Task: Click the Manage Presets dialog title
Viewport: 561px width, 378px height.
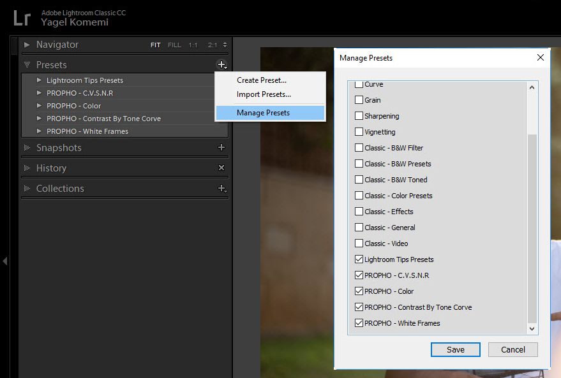Action: [x=366, y=58]
